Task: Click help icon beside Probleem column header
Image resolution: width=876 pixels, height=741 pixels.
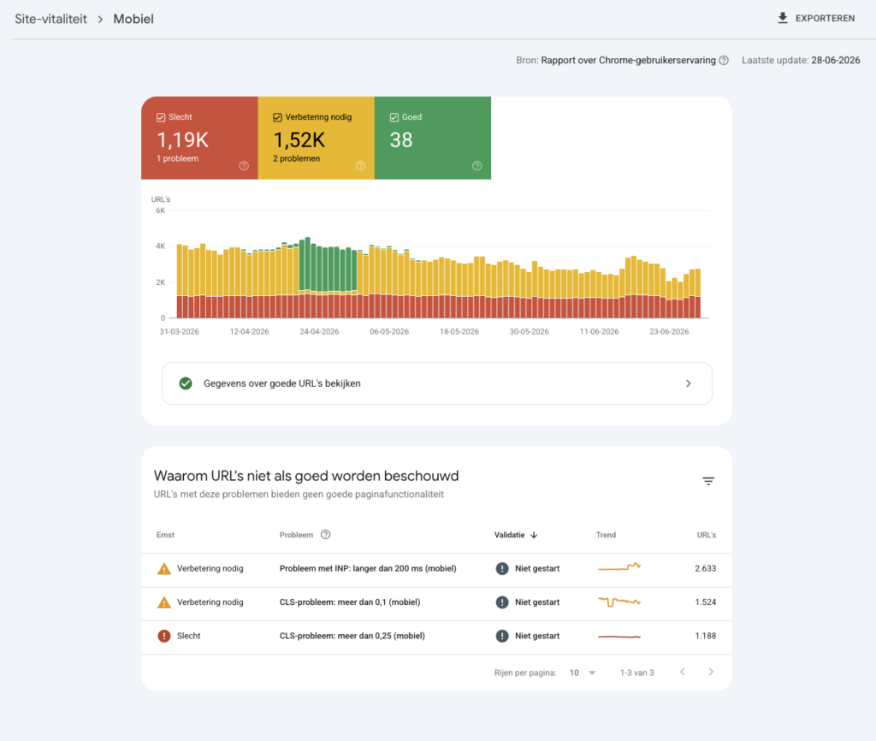Action: [326, 535]
